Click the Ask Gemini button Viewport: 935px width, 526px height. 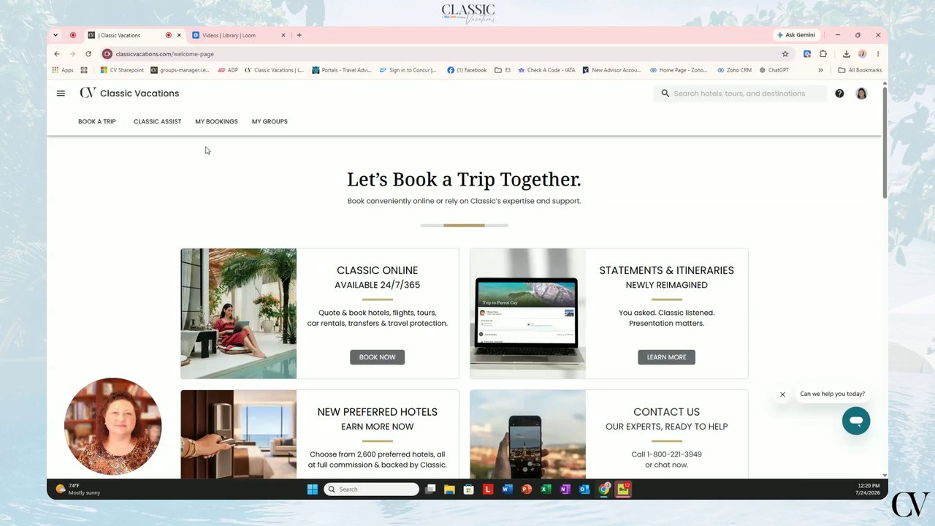pyautogui.click(x=796, y=35)
